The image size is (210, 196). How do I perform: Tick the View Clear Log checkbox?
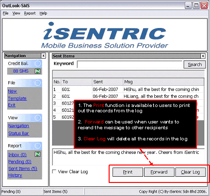54,171
